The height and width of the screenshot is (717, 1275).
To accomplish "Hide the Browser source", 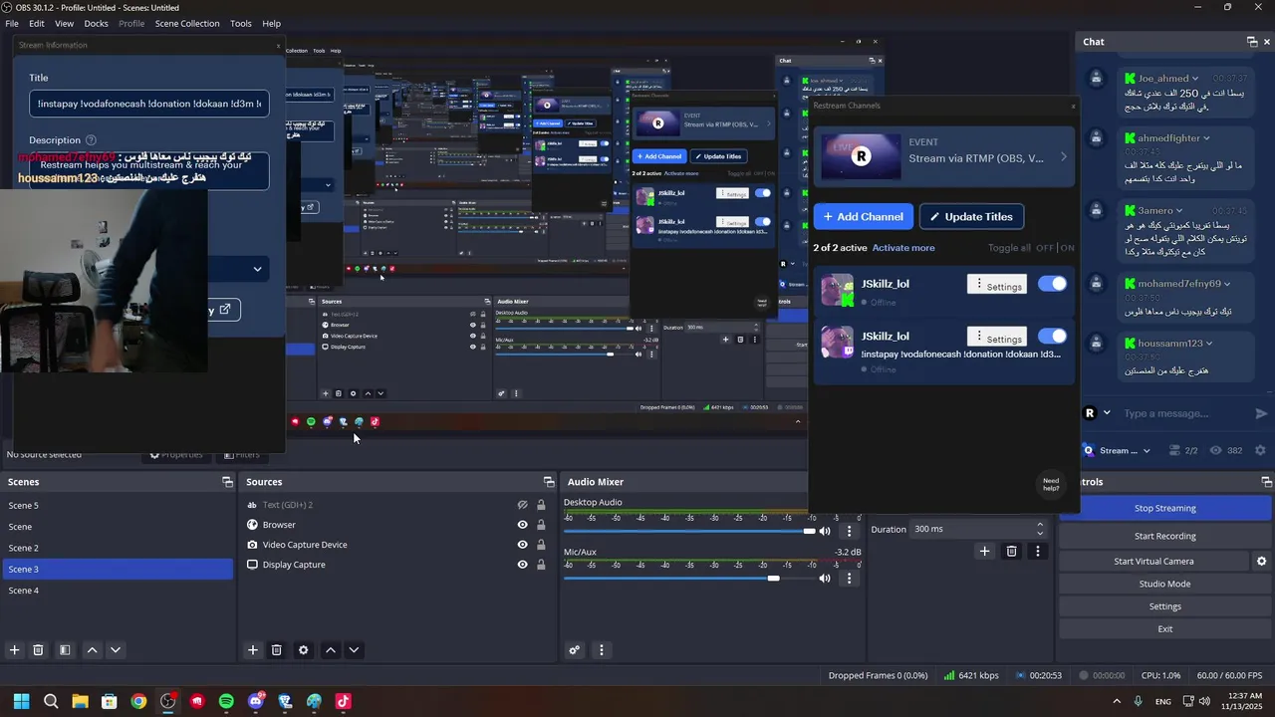I will [522, 525].
